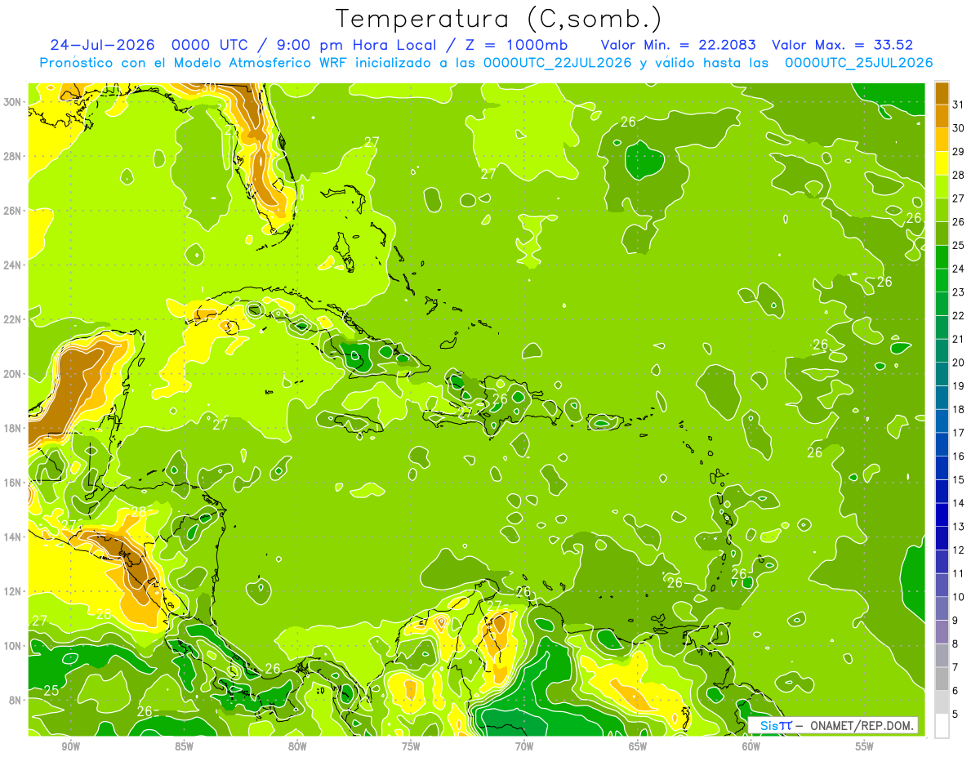Image resolution: width=980 pixels, height=757 pixels.
Task: Pick the gray legend band between 6 and 7
Action: (942, 678)
